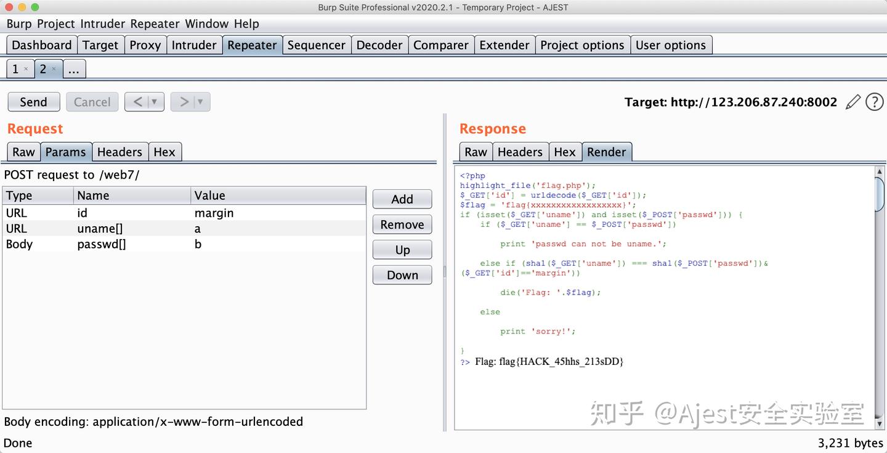The width and height of the screenshot is (887, 453).
Task: Open a new Repeater tab via '...'
Action: click(x=73, y=69)
